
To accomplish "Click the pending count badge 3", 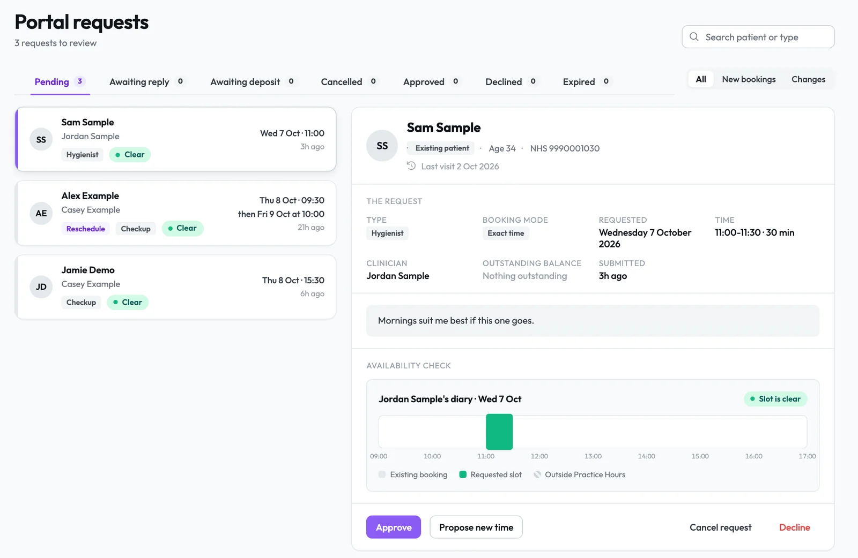I will coord(79,81).
